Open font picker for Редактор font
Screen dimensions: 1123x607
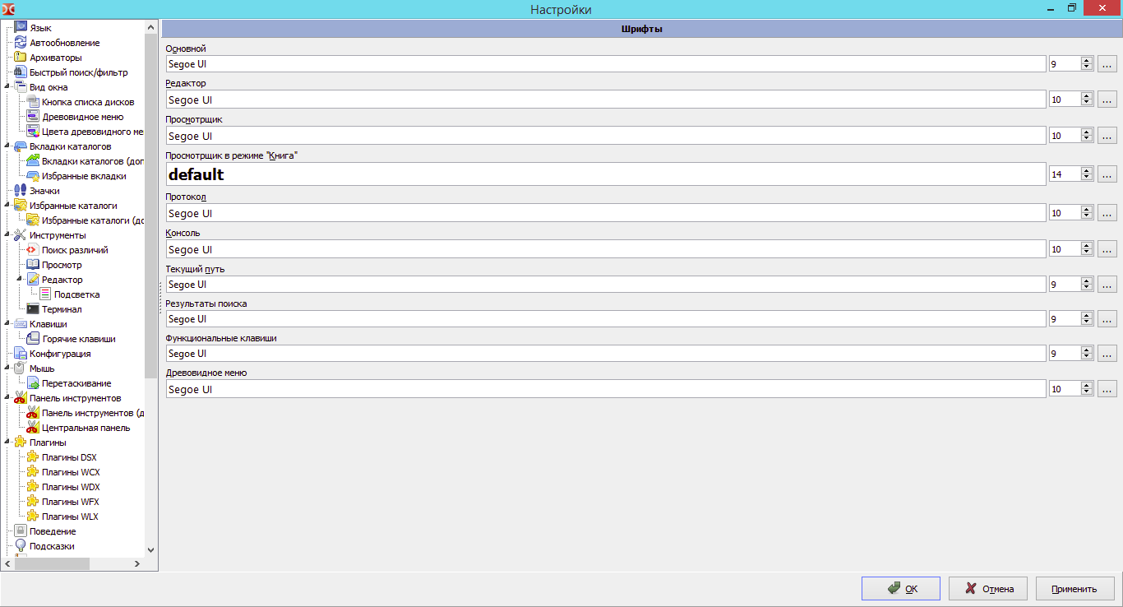point(1107,100)
